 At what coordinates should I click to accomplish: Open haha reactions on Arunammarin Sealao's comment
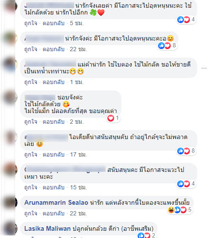coord(171,210)
